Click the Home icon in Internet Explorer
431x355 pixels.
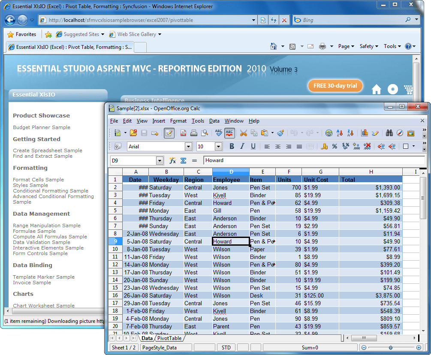tap(274, 46)
